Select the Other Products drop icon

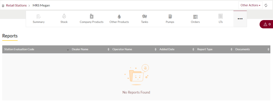pos(119,16)
